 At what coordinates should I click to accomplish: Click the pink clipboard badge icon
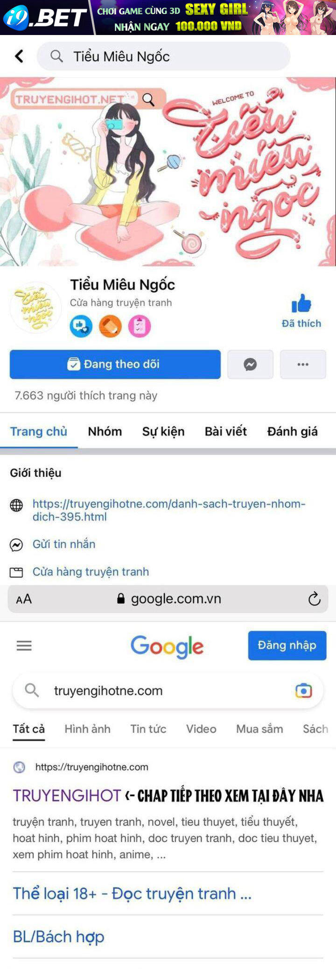139,326
